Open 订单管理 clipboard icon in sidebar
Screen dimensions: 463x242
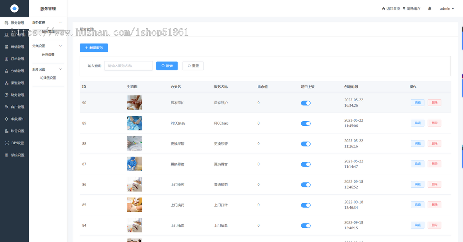point(7,59)
